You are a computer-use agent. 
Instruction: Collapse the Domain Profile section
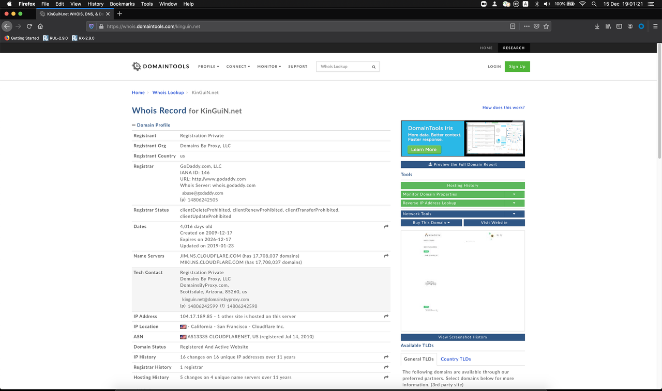pyautogui.click(x=151, y=125)
